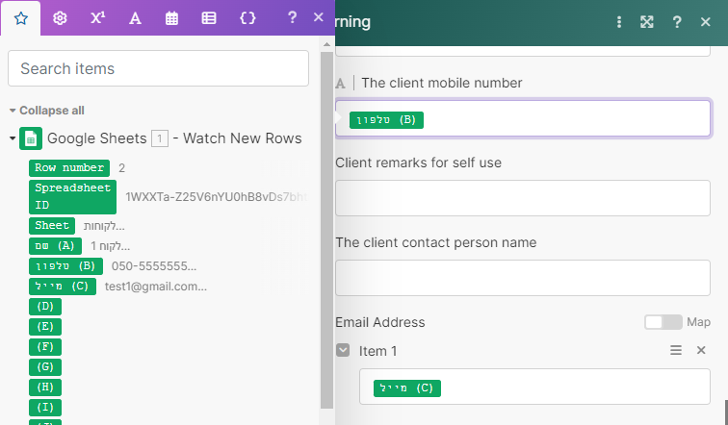
Task: Select the Row number variable pill
Action: 69,167
